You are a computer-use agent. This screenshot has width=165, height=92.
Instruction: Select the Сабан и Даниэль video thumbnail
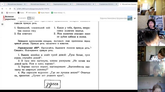click(151, 69)
